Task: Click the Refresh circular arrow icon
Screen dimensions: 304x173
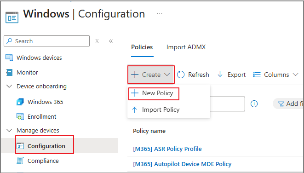Action: pos(181,75)
